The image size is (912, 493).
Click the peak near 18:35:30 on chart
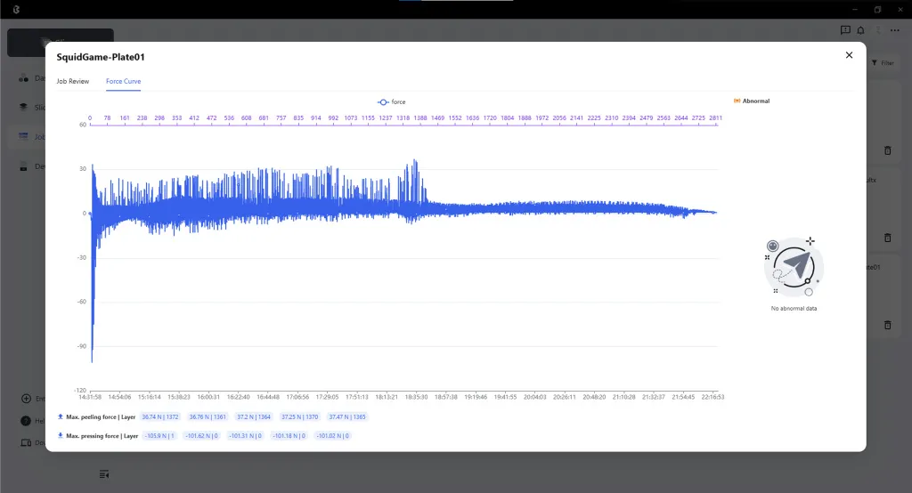[x=415, y=163]
